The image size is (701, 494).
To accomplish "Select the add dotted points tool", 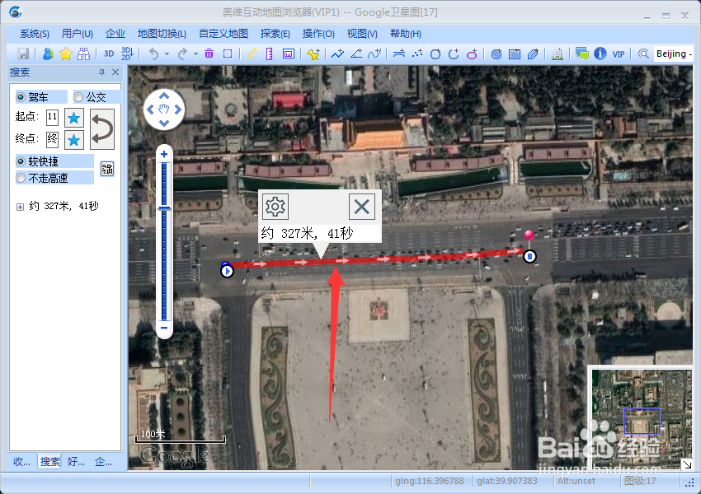I will pyautogui.click(x=417, y=54).
